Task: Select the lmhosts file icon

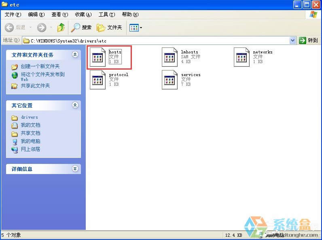Action: click(x=169, y=57)
